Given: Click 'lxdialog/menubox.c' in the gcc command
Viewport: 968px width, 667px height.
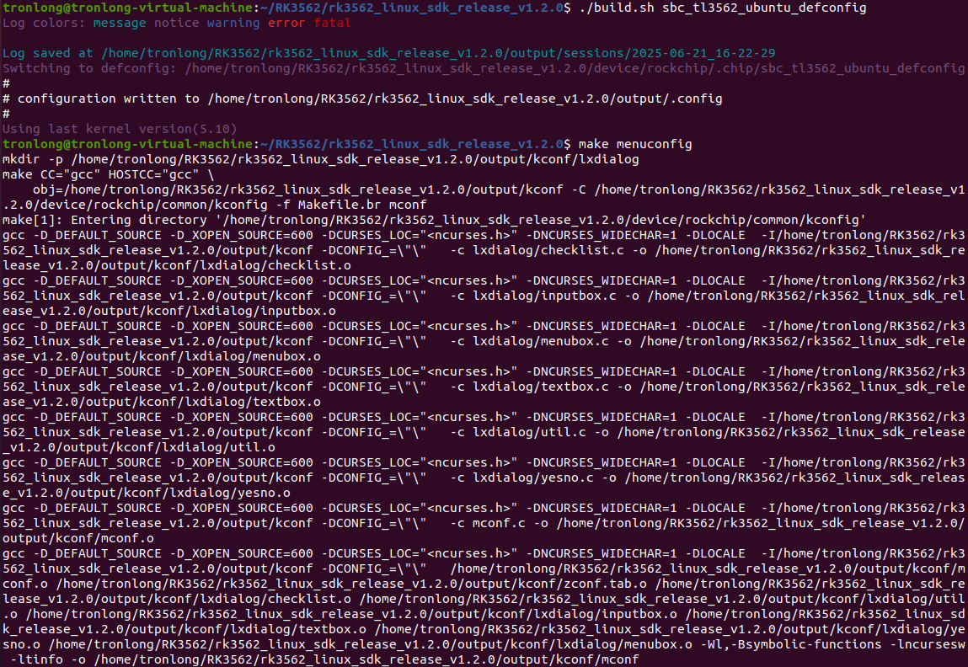Looking at the screenshot, I should point(541,340).
